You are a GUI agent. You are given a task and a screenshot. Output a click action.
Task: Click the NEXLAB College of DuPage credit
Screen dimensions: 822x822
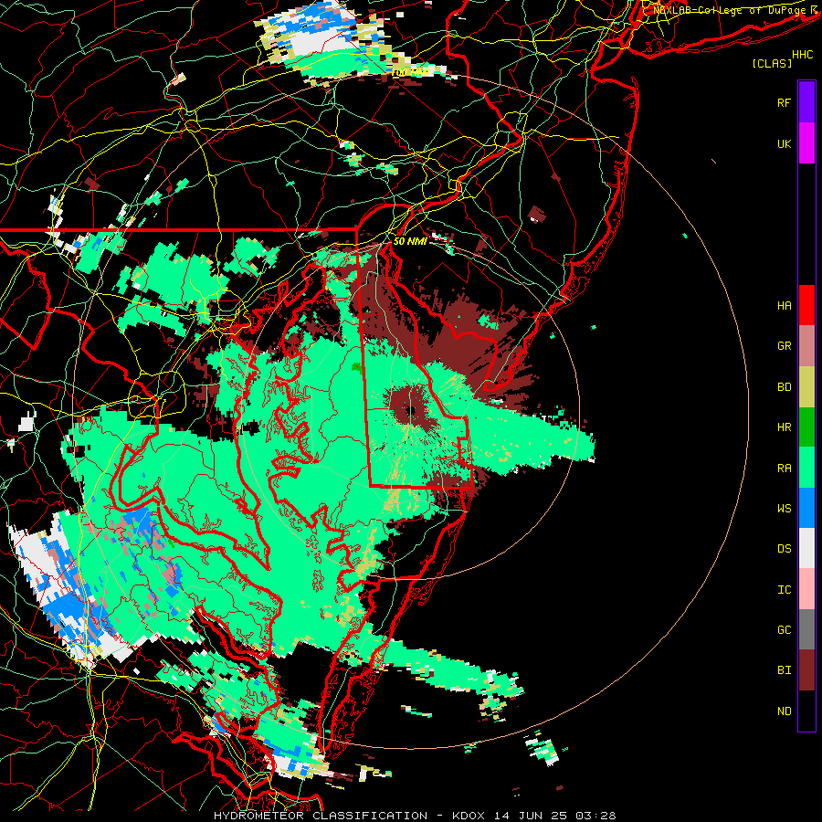[x=732, y=10]
